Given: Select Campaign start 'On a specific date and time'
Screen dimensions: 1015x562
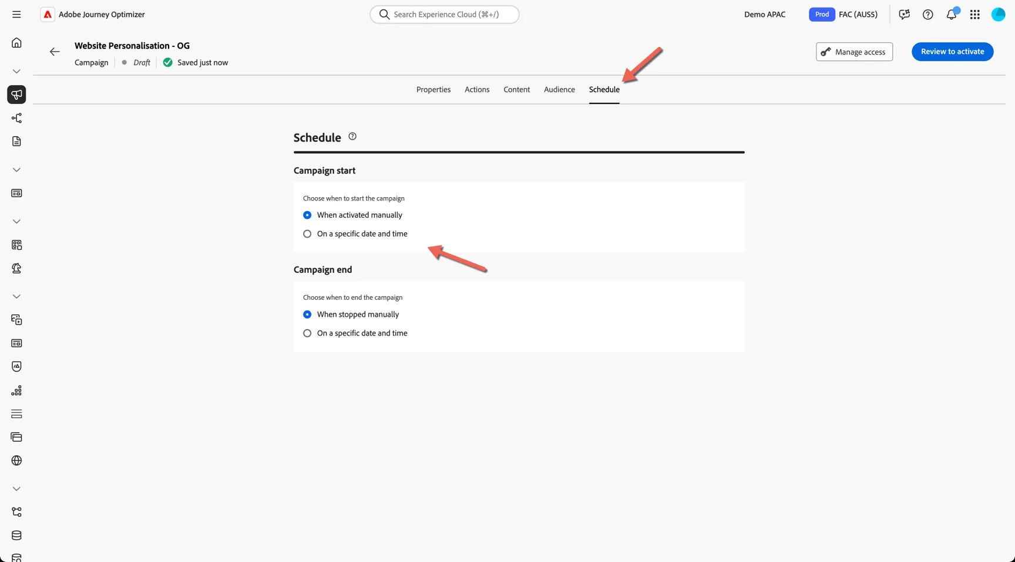Looking at the screenshot, I should [x=355, y=234].
